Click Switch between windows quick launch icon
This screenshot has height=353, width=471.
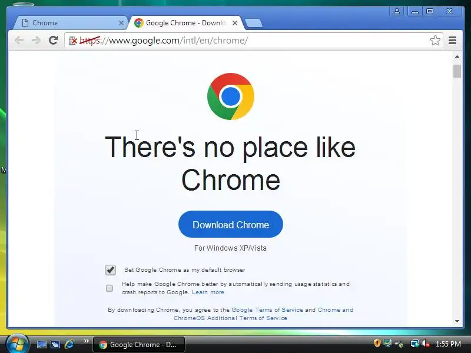click(55, 344)
